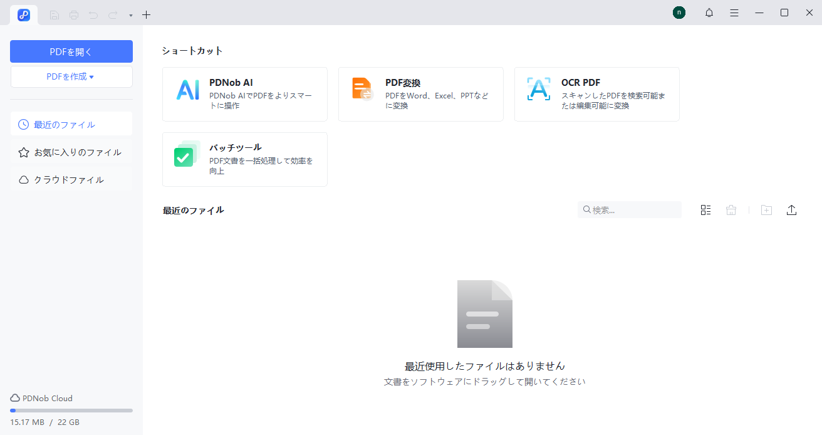
Task: Select the PDF変換 conversion tool
Action: pyautogui.click(x=420, y=94)
